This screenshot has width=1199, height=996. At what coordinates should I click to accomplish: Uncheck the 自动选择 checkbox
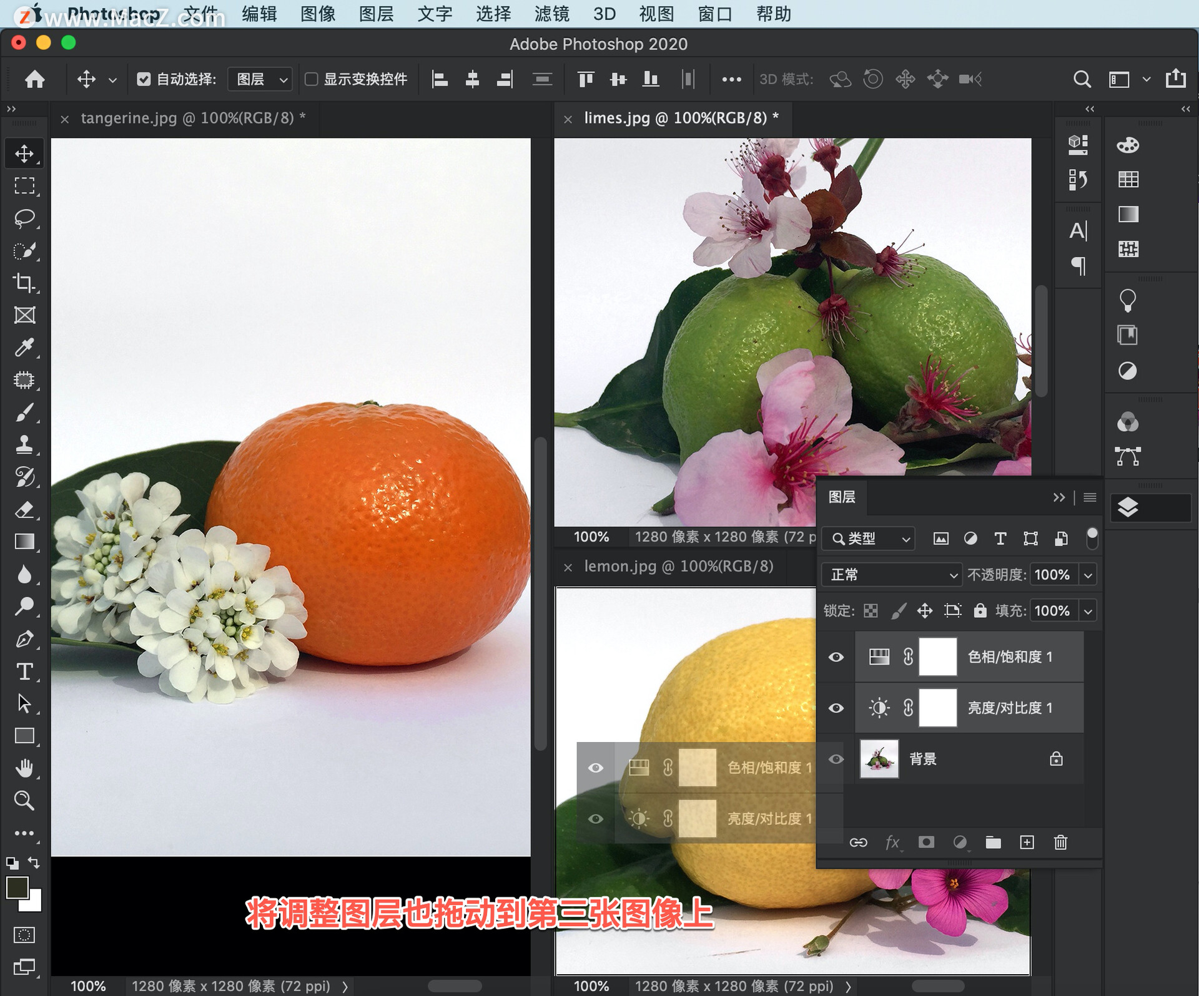click(144, 79)
